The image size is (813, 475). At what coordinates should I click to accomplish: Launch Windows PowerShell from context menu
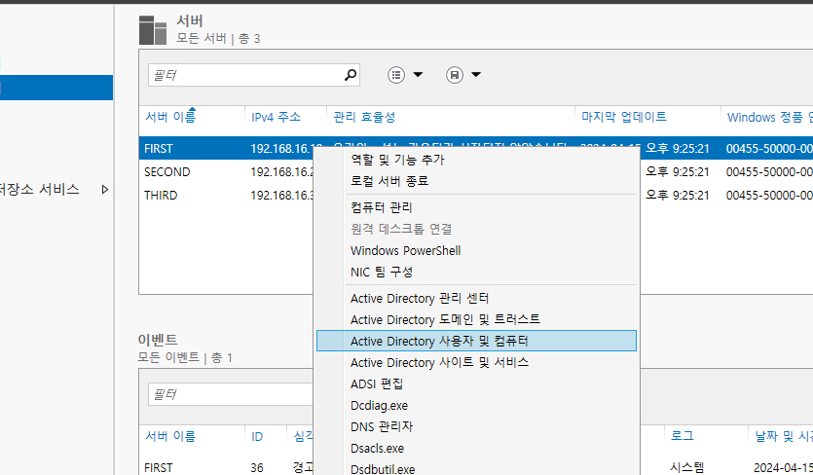(x=405, y=250)
